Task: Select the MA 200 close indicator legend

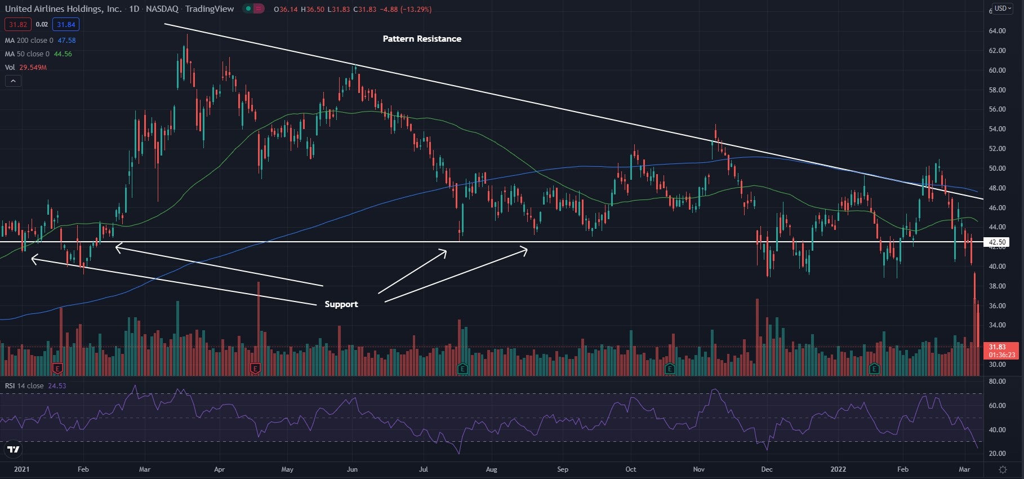Action: click(x=29, y=41)
